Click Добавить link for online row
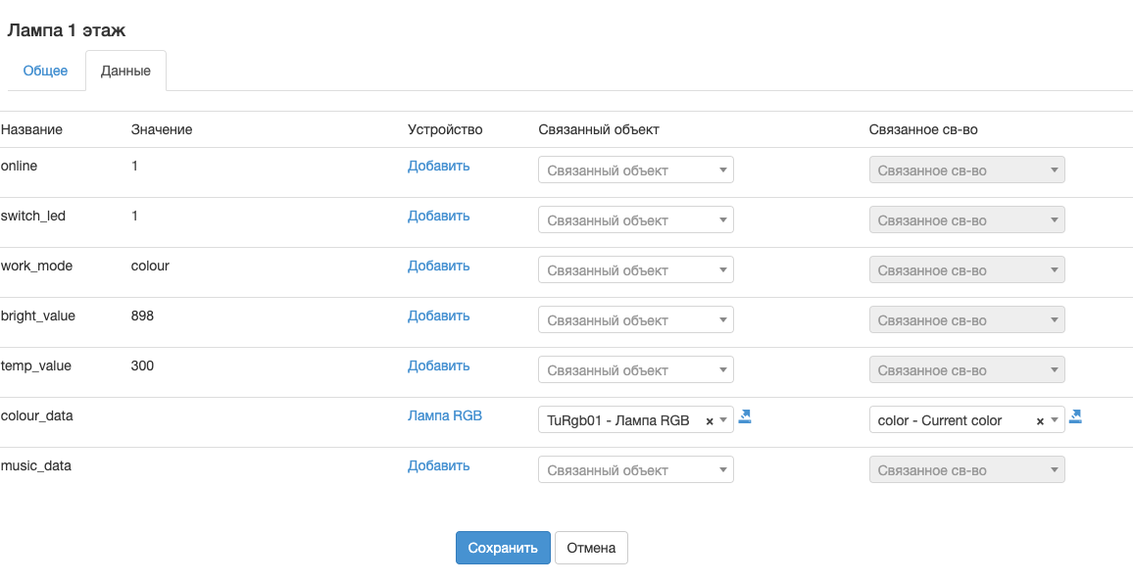The image size is (1133, 584). (x=438, y=167)
